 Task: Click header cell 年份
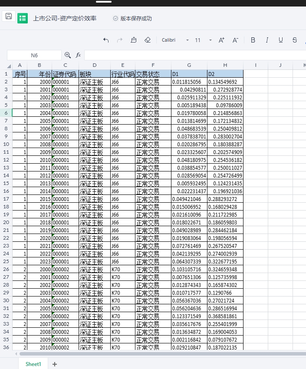(x=39, y=74)
